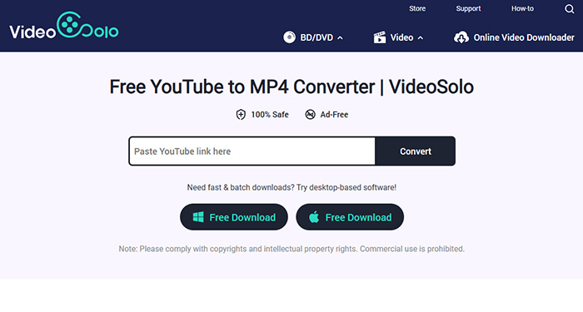Open the search magnifier icon

tap(569, 9)
